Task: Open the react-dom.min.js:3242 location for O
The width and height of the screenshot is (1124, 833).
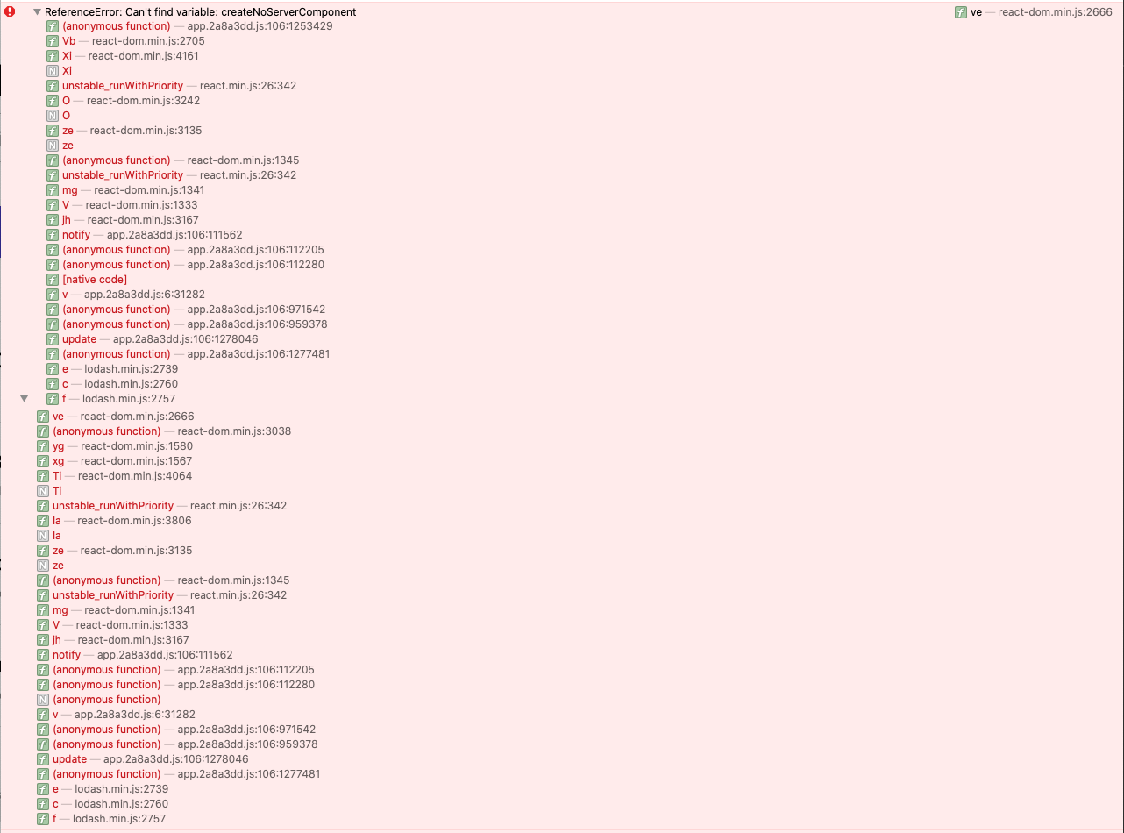Action: tap(143, 101)
